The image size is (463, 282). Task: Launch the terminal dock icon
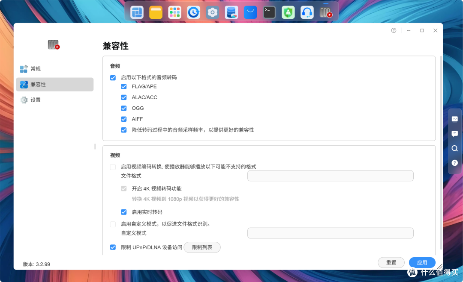click(x=269, y=12)
